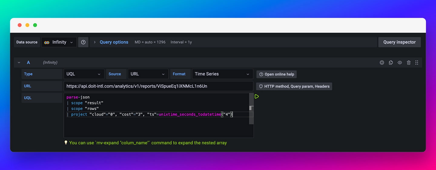The width and height of the screenshot is (436, 170).
Task: Click the concentric circle icon on query A row
Action: 382,62
